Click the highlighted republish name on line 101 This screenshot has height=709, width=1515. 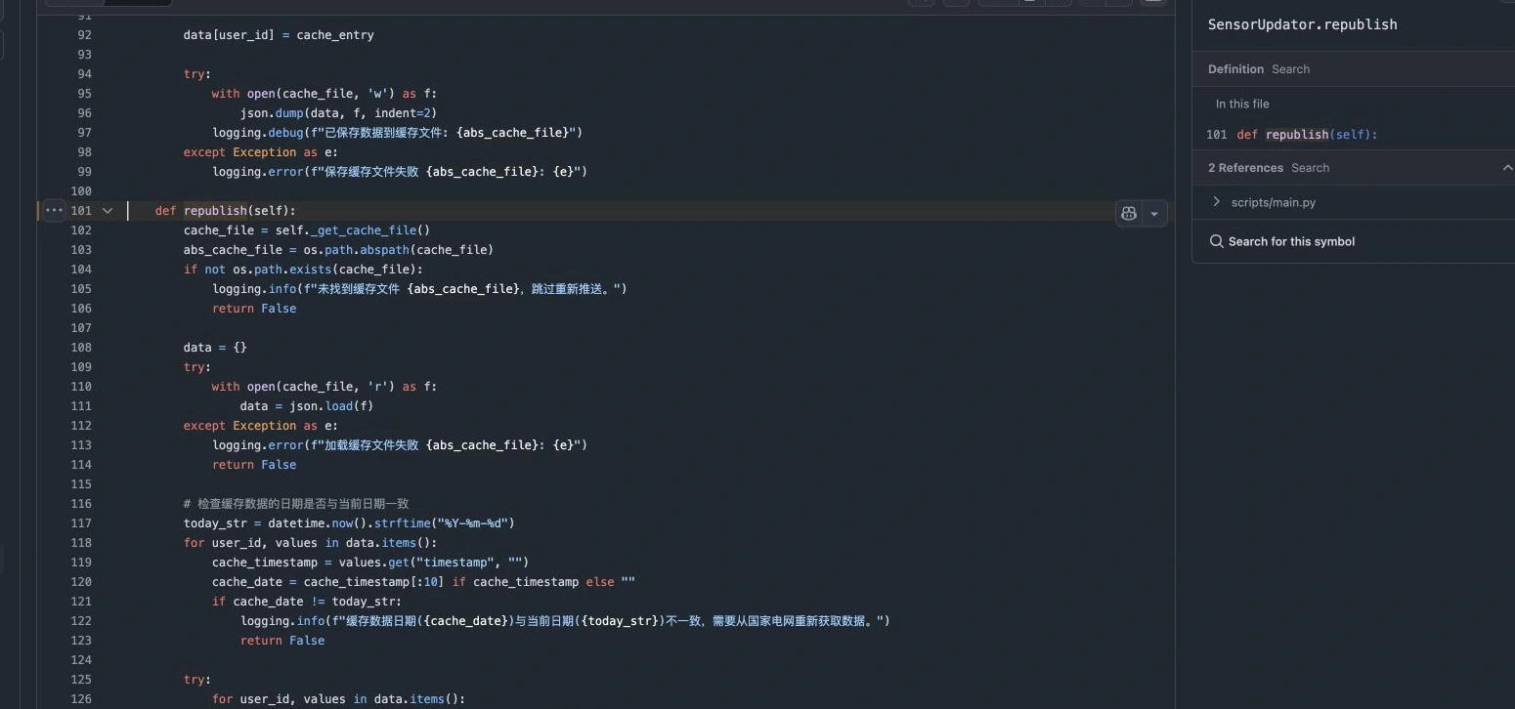[215, 210]
